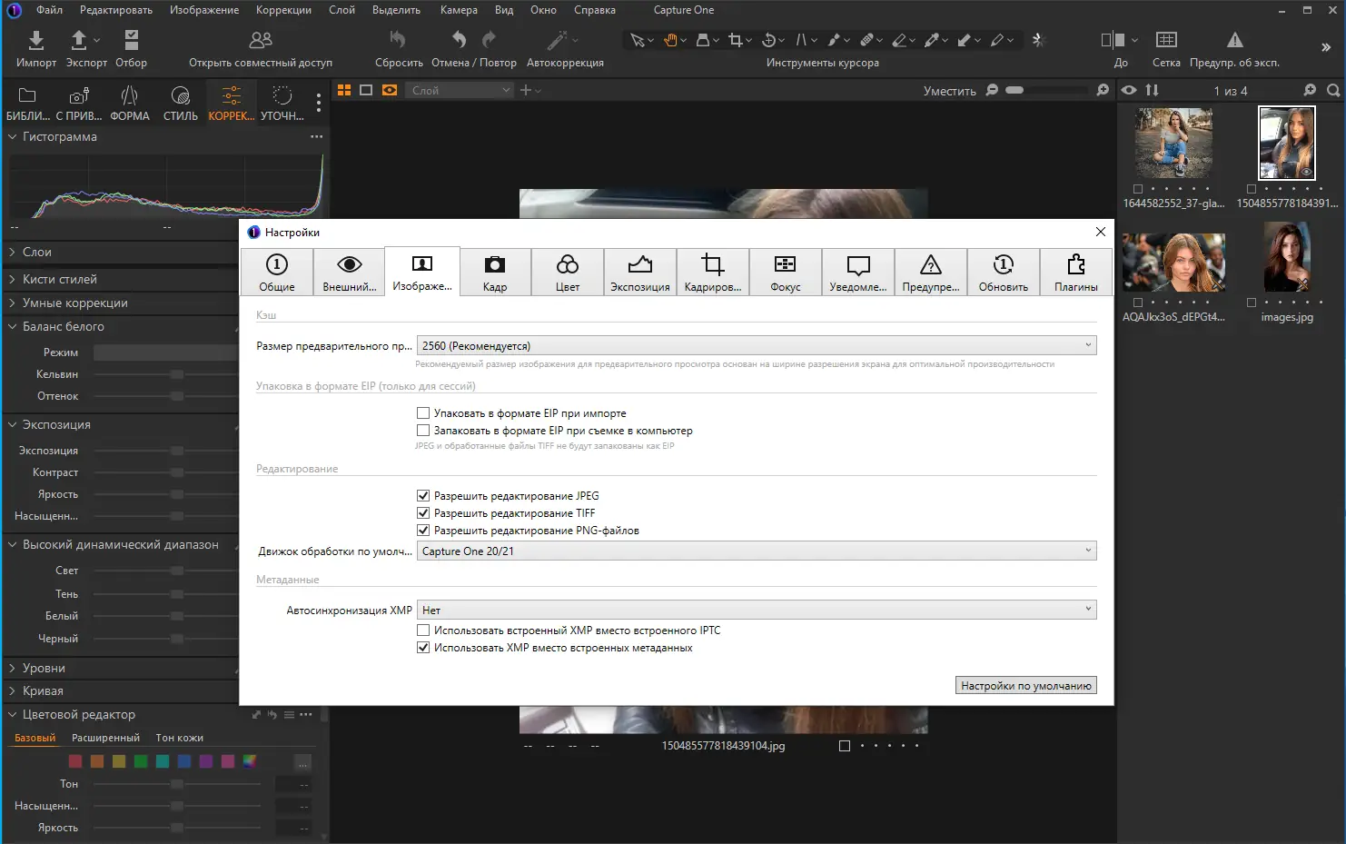The width and height of the screenshot is (1346, 844).
Task: Toggle the eye visibility icon above browser
Action: [x=1129, y=90]
